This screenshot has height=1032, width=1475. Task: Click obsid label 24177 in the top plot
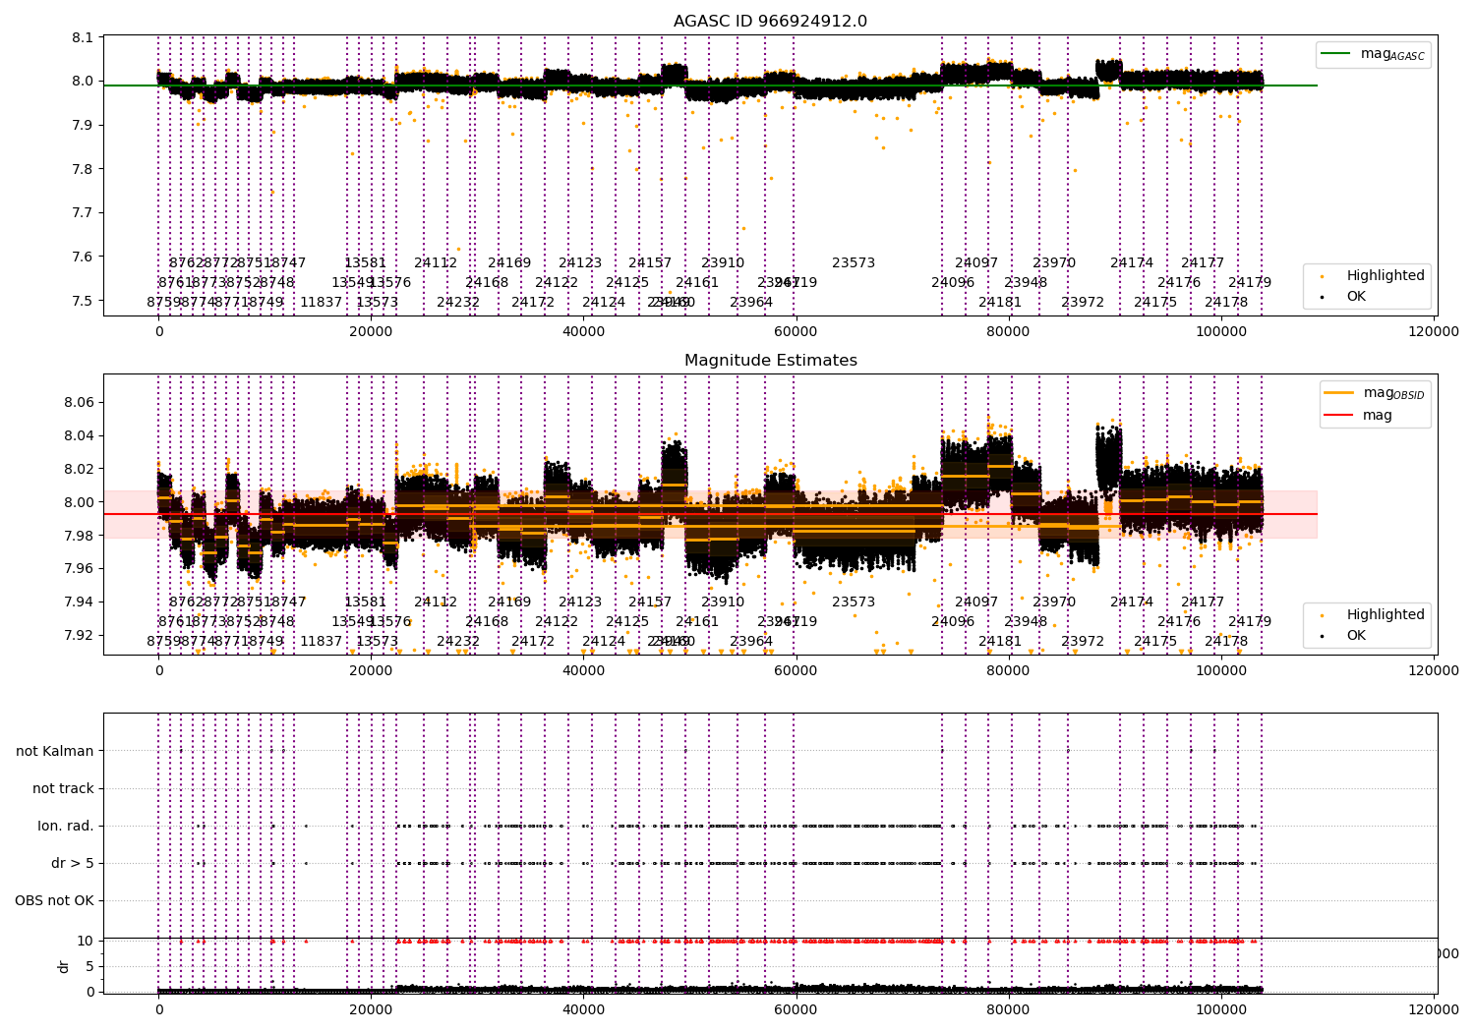pyautogui.click(x=1203, y=263)
